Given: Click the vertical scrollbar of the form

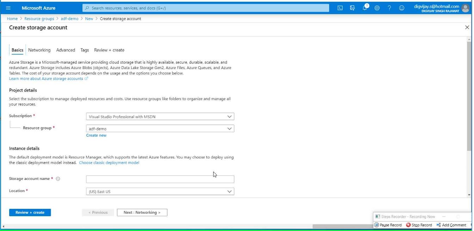Looking at the screenshot, I should pos(469,97).
